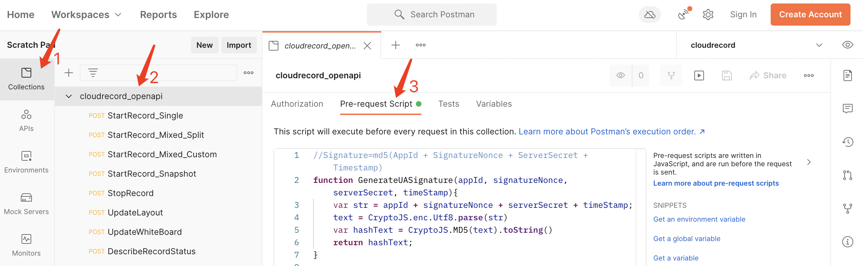Open the Collections sidebar section
Viewport: 863px width, 266px height.
point(26,79)
